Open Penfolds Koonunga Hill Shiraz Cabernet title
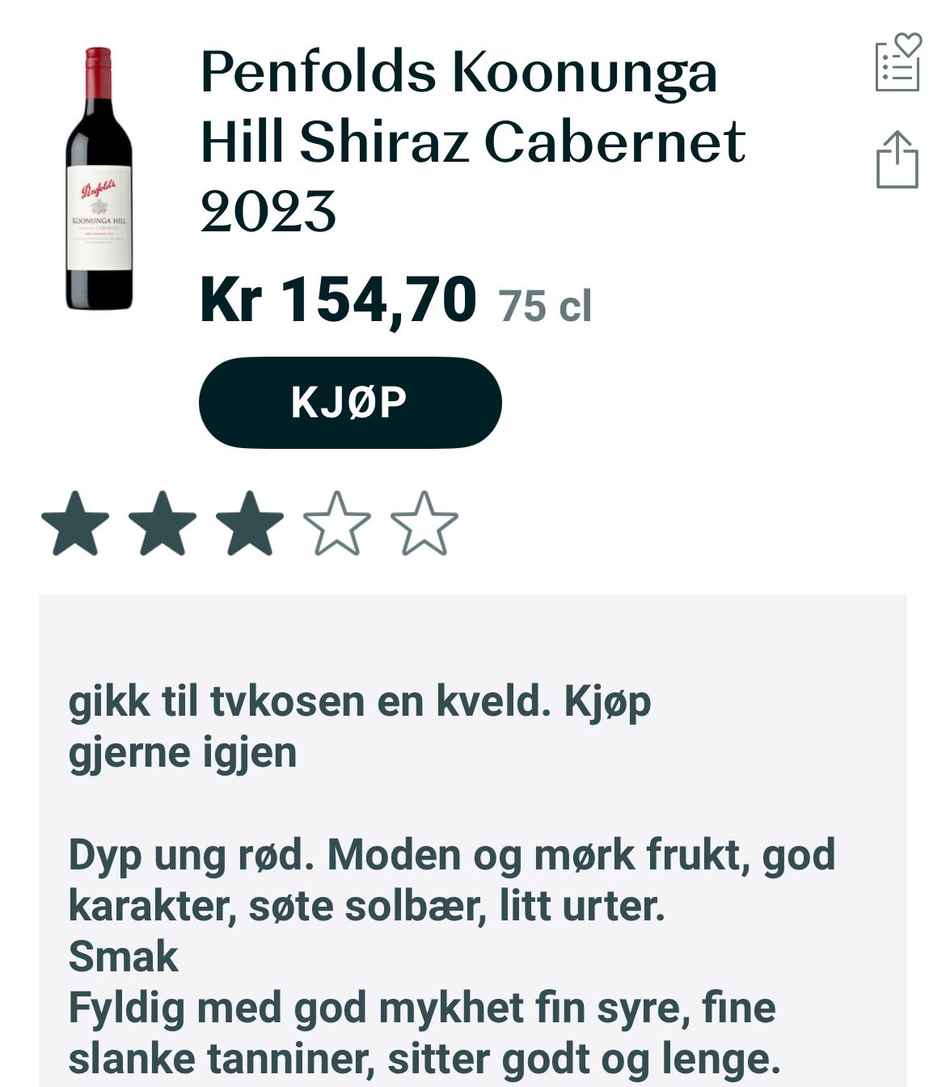 coord(473,141)
